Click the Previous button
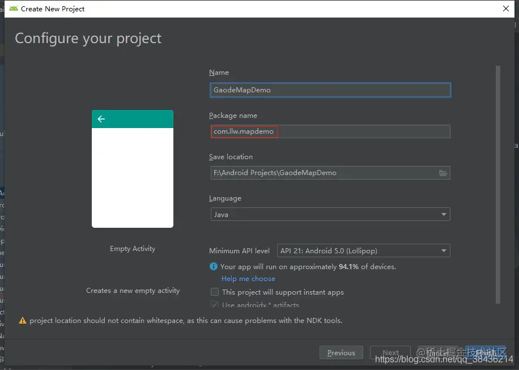The image size is (519, 370). 341,352
